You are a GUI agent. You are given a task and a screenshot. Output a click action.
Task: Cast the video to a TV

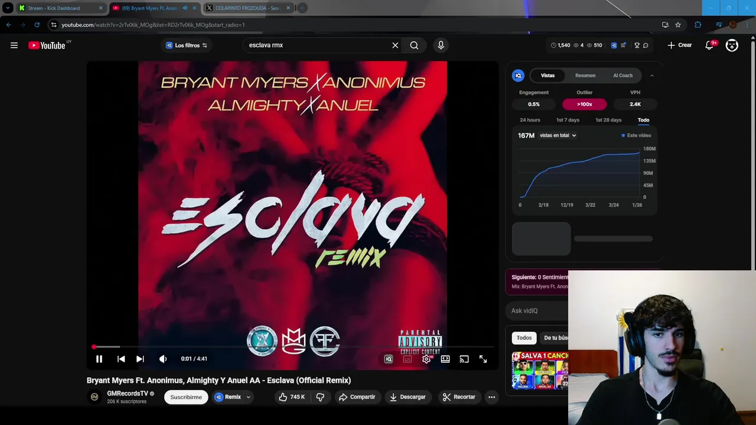pos(464,359)
